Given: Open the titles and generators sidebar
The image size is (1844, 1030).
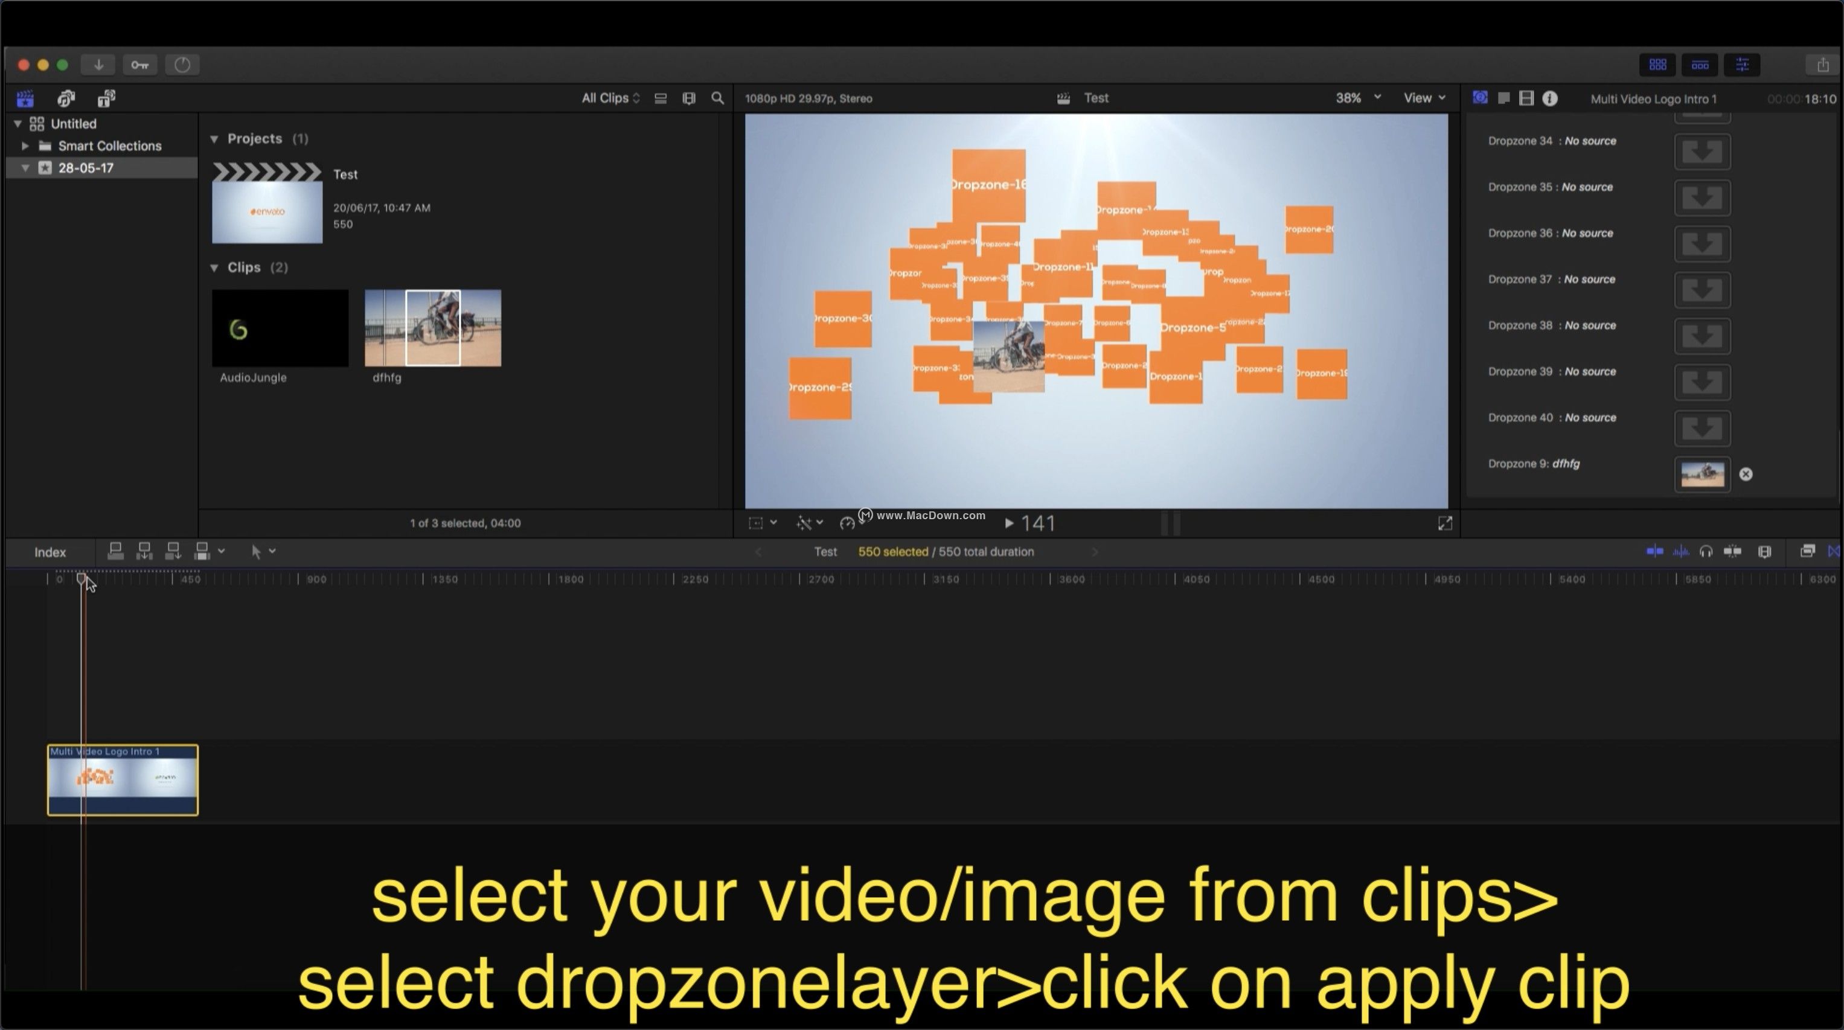Looking at the screenshot, I should tap(107, 98).
